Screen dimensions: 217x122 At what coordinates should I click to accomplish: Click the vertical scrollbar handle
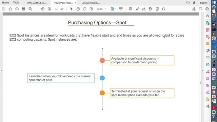[200, 83]
